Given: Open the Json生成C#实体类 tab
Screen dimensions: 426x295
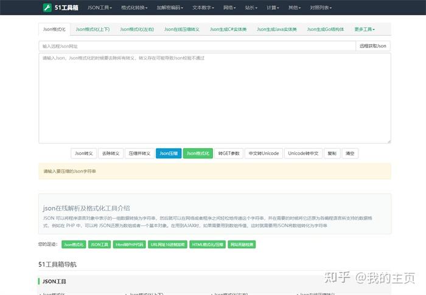Looking at the screenshot, I should (228, 29).
